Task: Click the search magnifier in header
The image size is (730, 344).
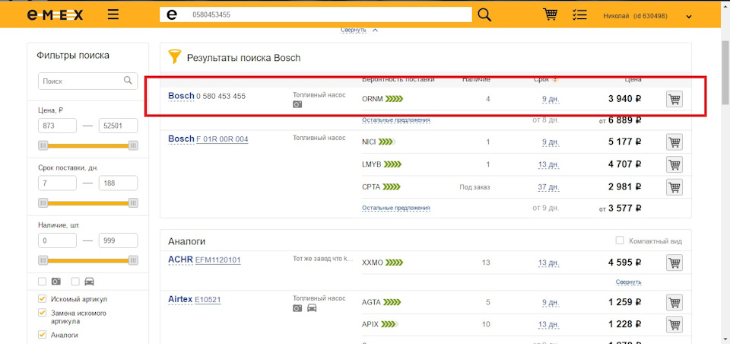Action: pos(484,15)
